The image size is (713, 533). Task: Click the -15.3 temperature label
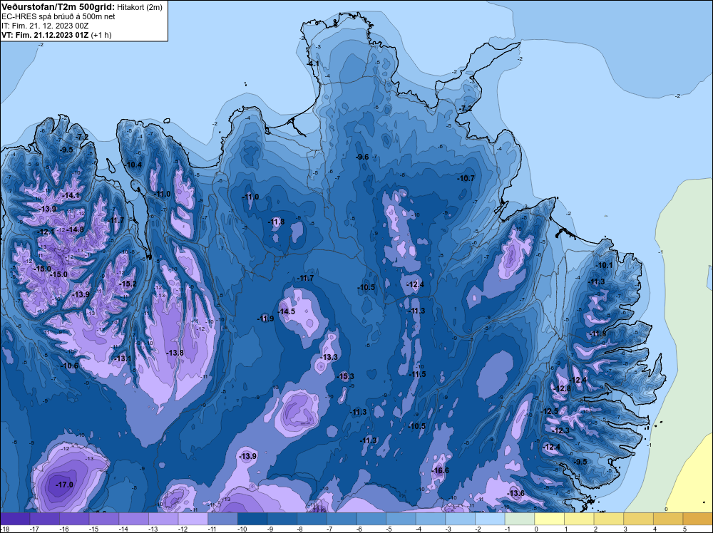[345, 376]
